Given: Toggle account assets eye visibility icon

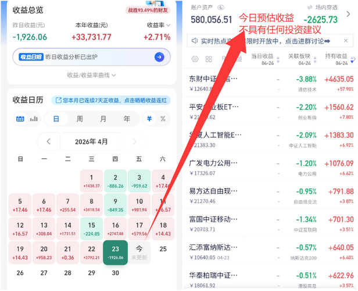Looking at the screenshot, I should pos(221,8).
